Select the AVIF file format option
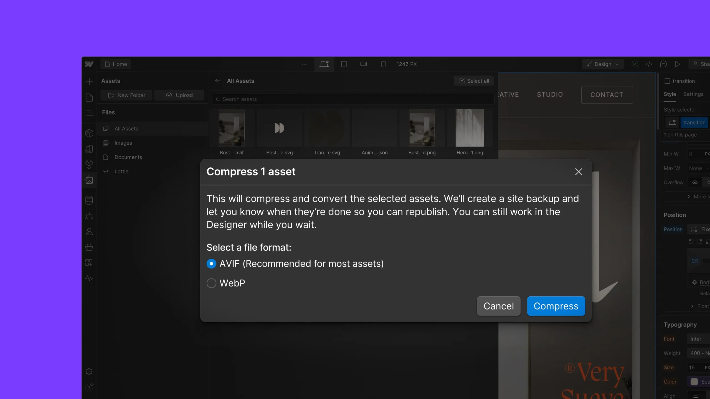The width and height of the screenshot is (710, 399). tap(211, 264)
